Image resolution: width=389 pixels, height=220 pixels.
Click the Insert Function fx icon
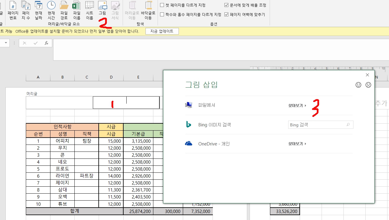46,43
